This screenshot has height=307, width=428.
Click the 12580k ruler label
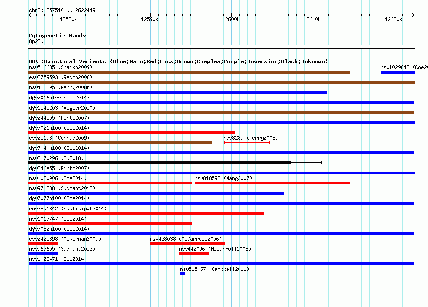(68, 19)
